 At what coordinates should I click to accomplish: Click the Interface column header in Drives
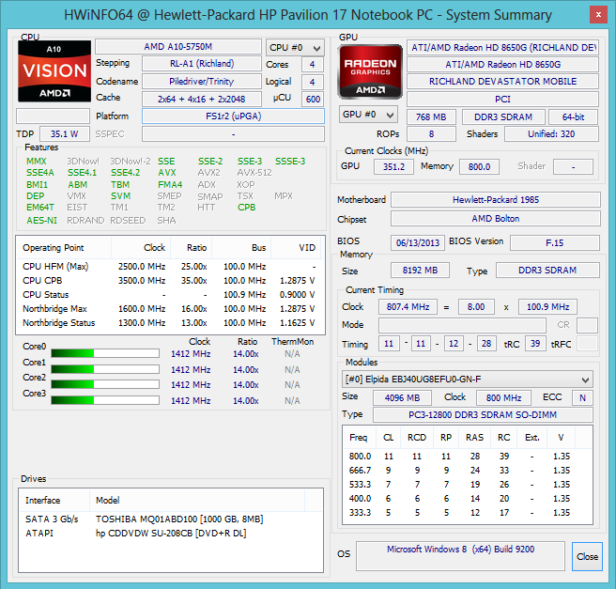click(54, 501)
